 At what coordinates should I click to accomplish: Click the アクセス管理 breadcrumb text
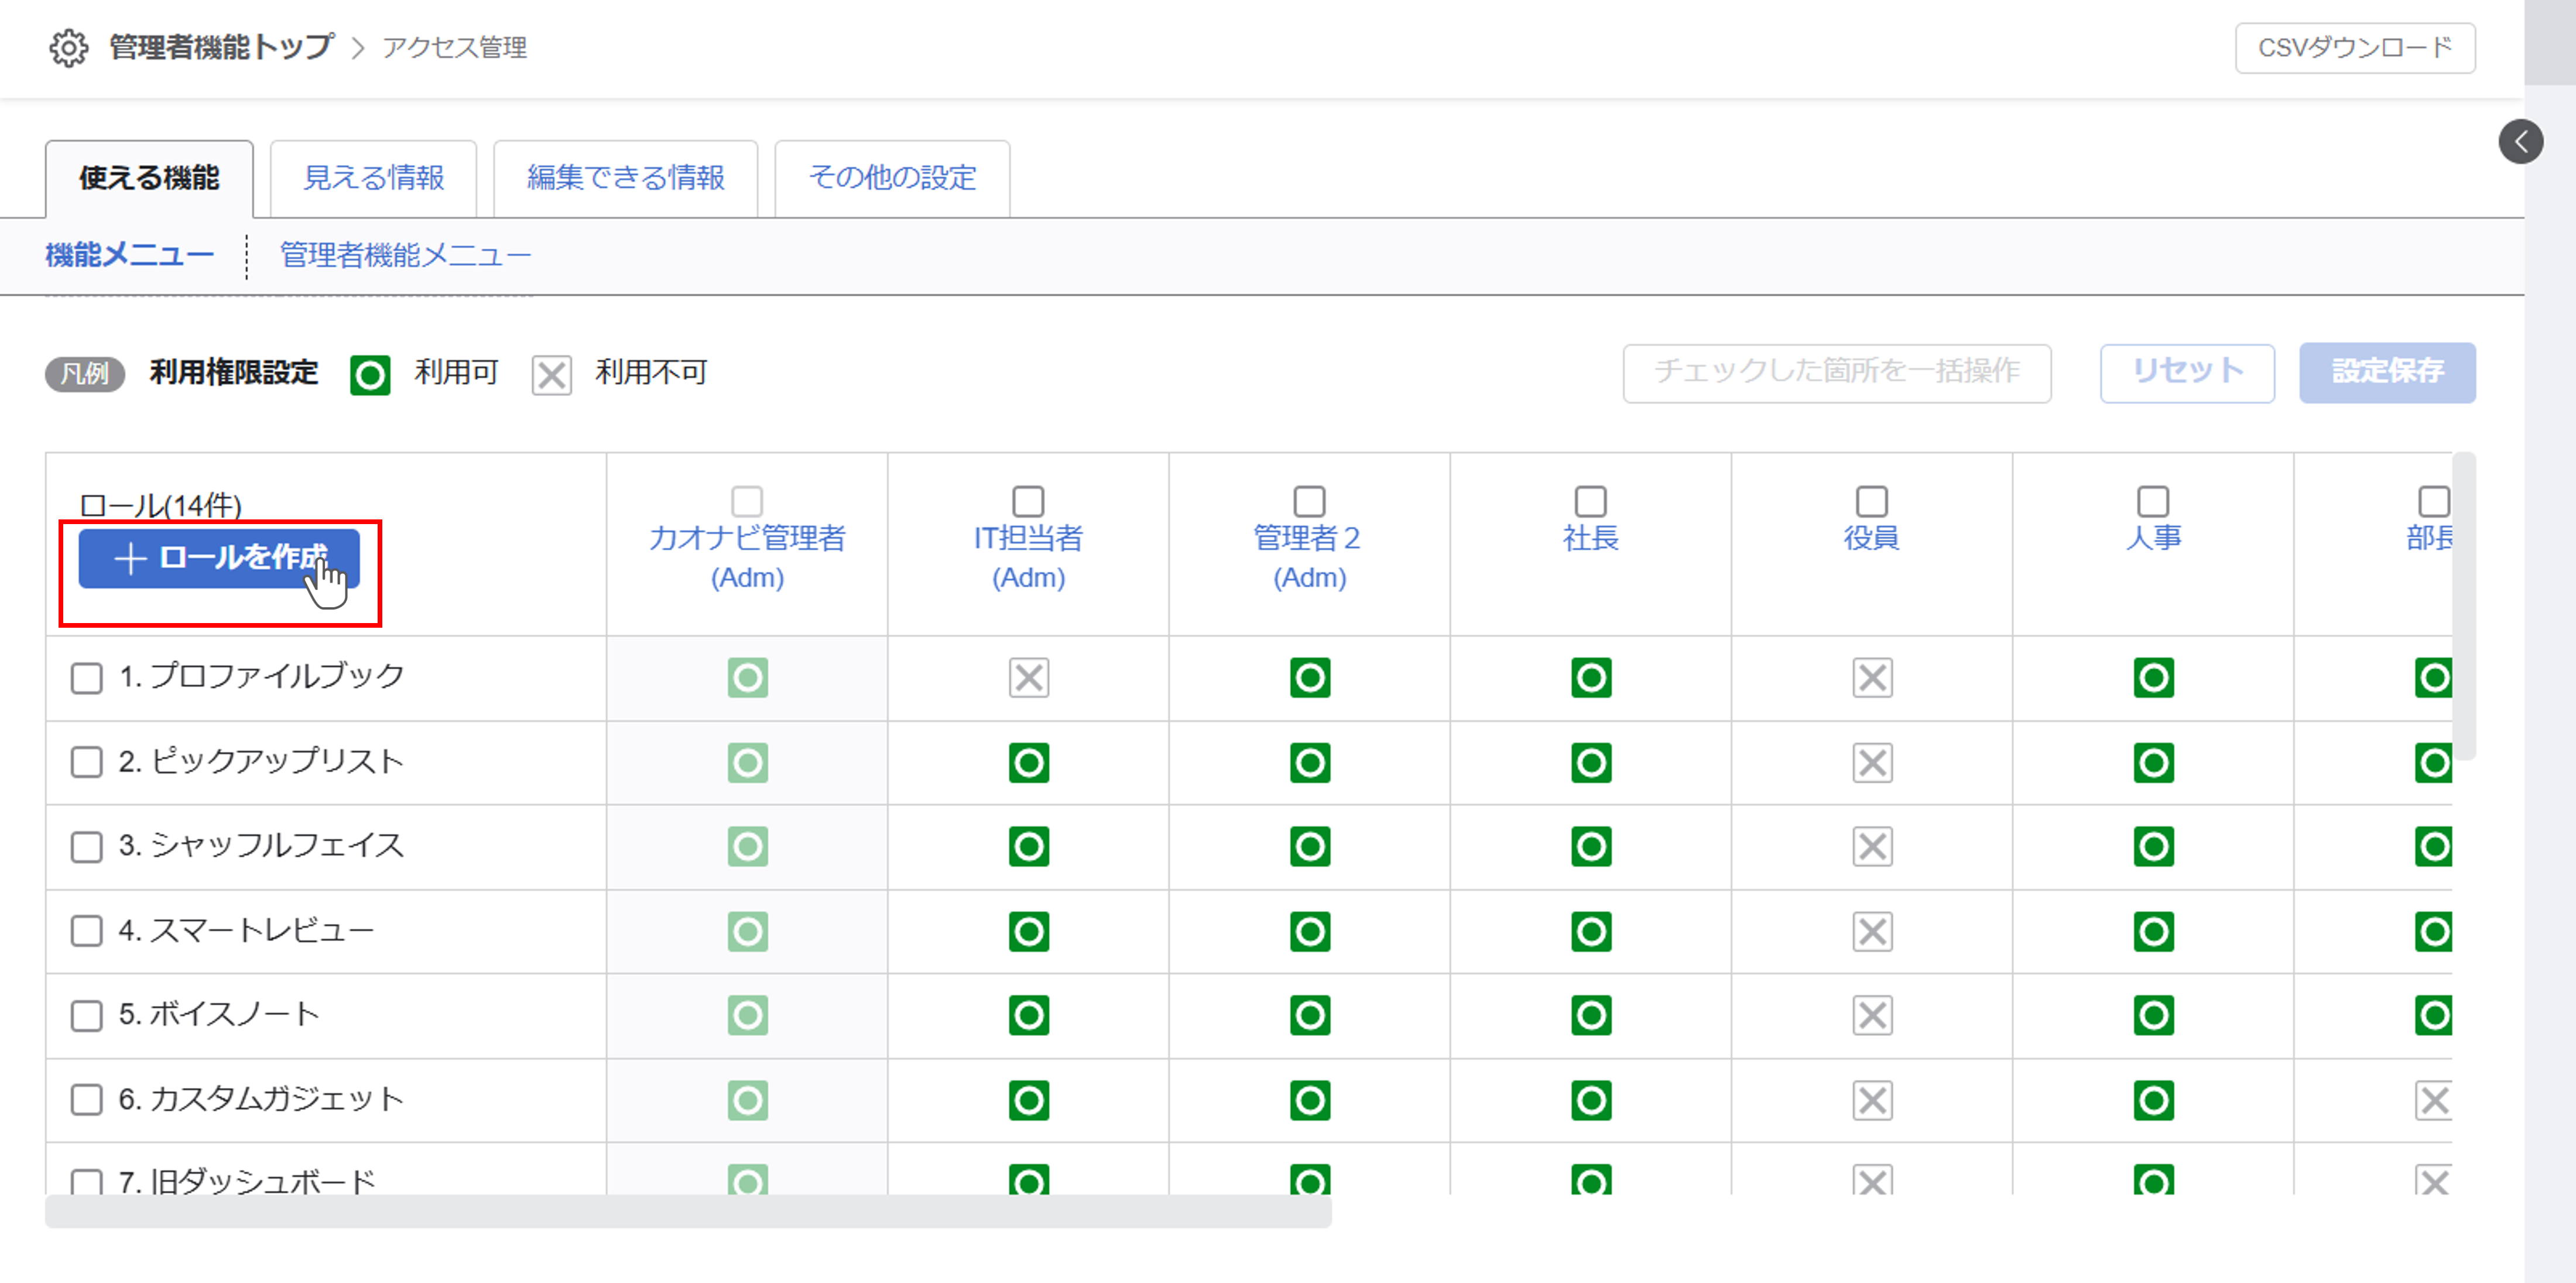[455, 48]
